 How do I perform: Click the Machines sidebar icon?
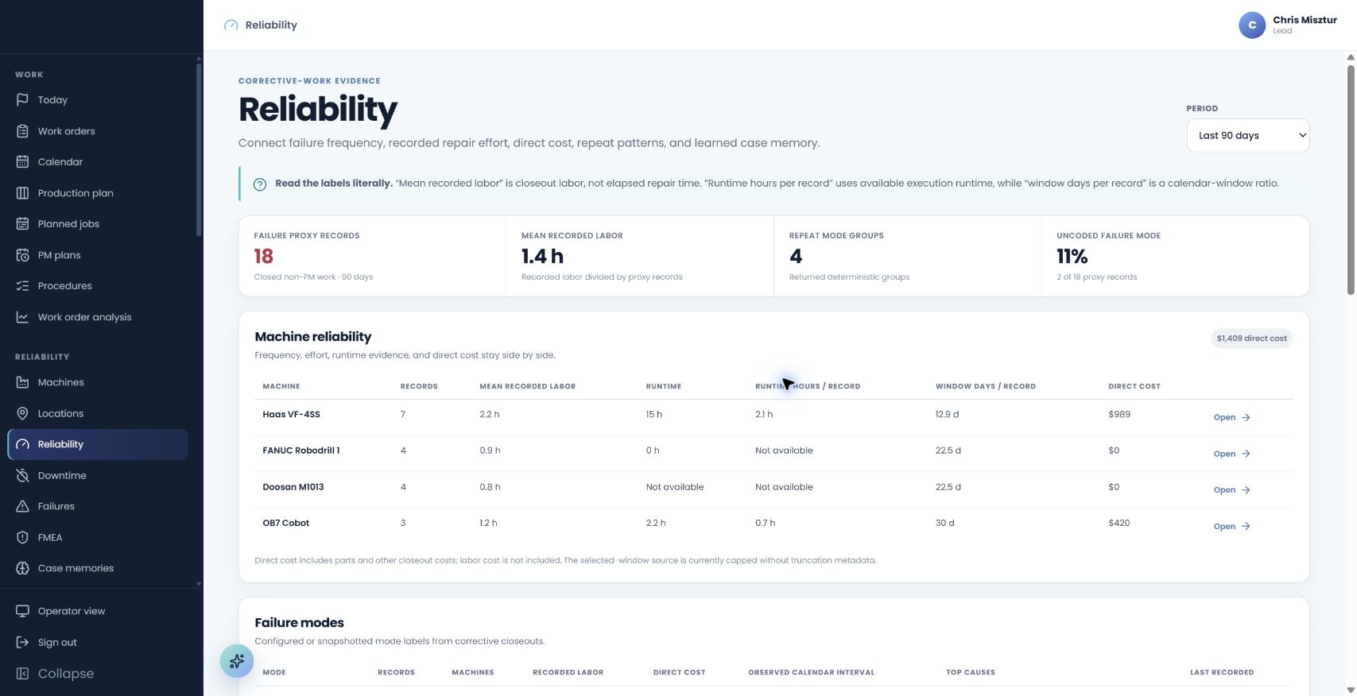[22, 382]
